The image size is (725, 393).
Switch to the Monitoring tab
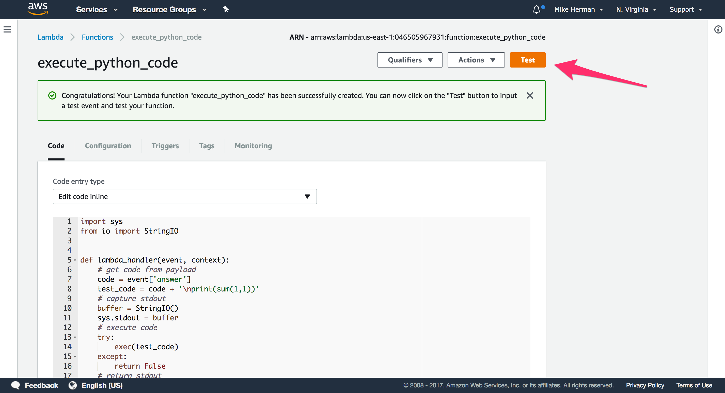pyautogui.click(x=253, y=145)
